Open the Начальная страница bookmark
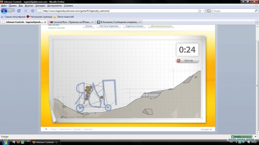This screenshot has height=145, width=259. click(x=40, y=17)
